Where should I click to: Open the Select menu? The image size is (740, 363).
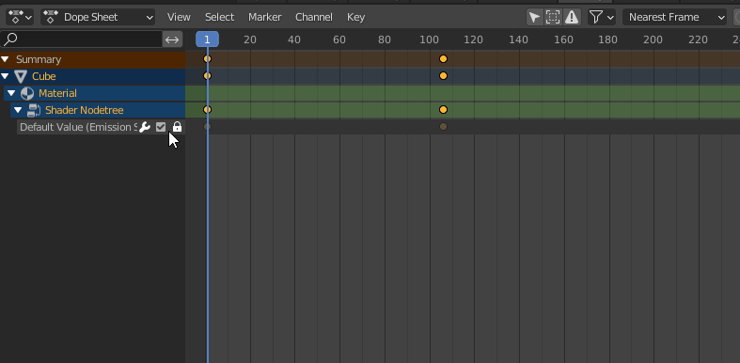pyautogui.click(x=219, y=18)
